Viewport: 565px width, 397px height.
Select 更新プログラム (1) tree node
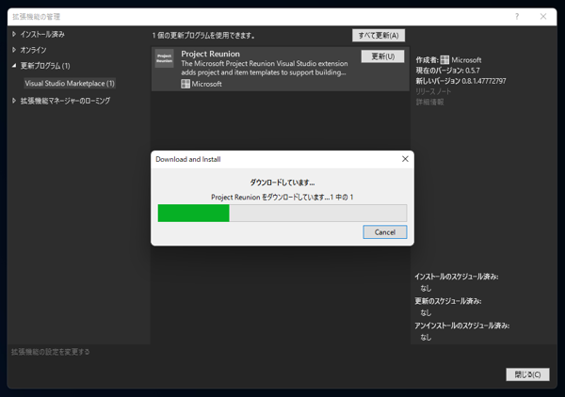(x=45, y=66)
